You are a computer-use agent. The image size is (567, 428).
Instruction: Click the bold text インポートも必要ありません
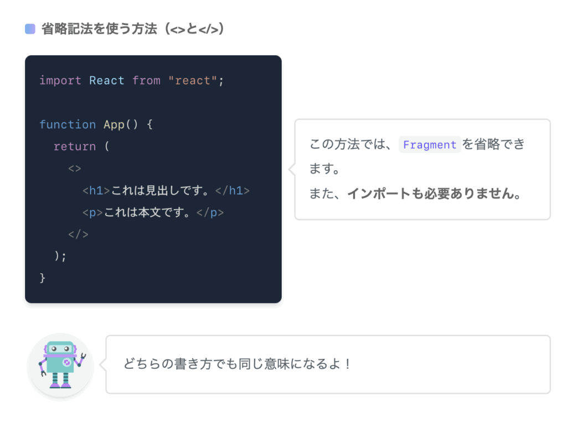tap(434, 194)
